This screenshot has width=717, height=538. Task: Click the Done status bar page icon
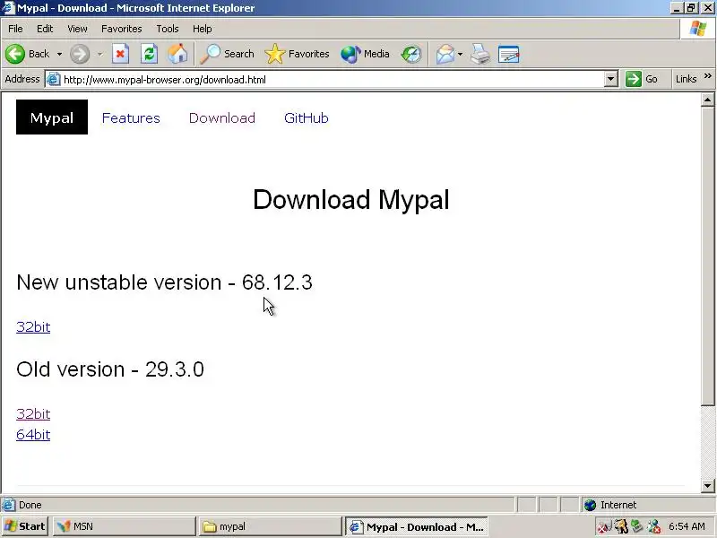[x=8, y=505]
